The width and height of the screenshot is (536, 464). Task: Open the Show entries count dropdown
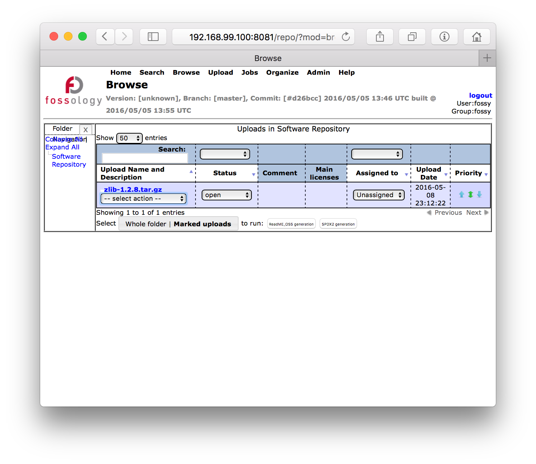coord(130,138)
